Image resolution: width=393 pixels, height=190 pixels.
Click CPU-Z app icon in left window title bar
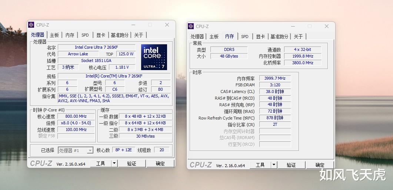[31, 25]
